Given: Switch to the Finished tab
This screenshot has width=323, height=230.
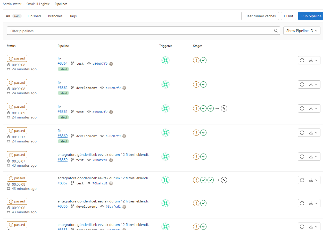Looking at the screenshot, I should 34,16.
